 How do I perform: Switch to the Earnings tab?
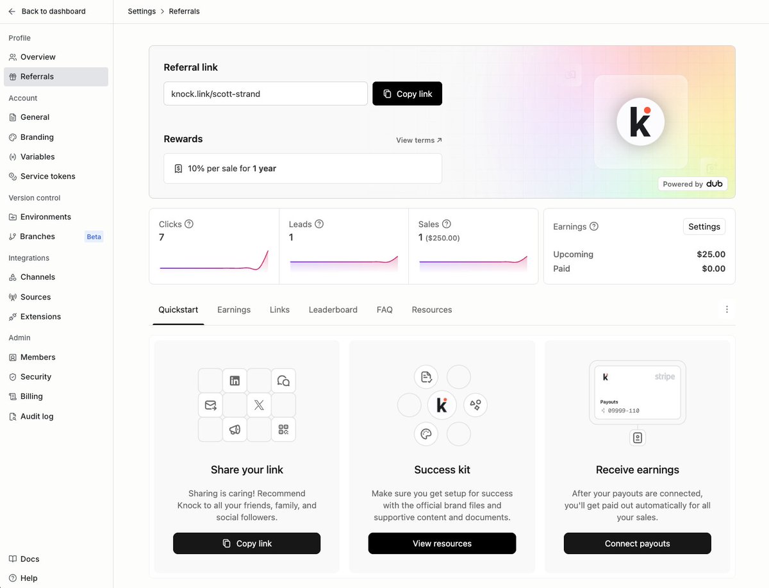(x=234, y=310)
